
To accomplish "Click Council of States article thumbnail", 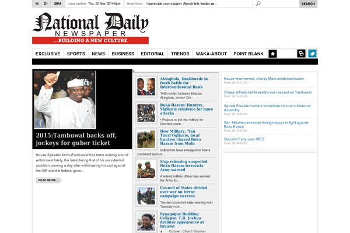I will click(x=146, y=196).
